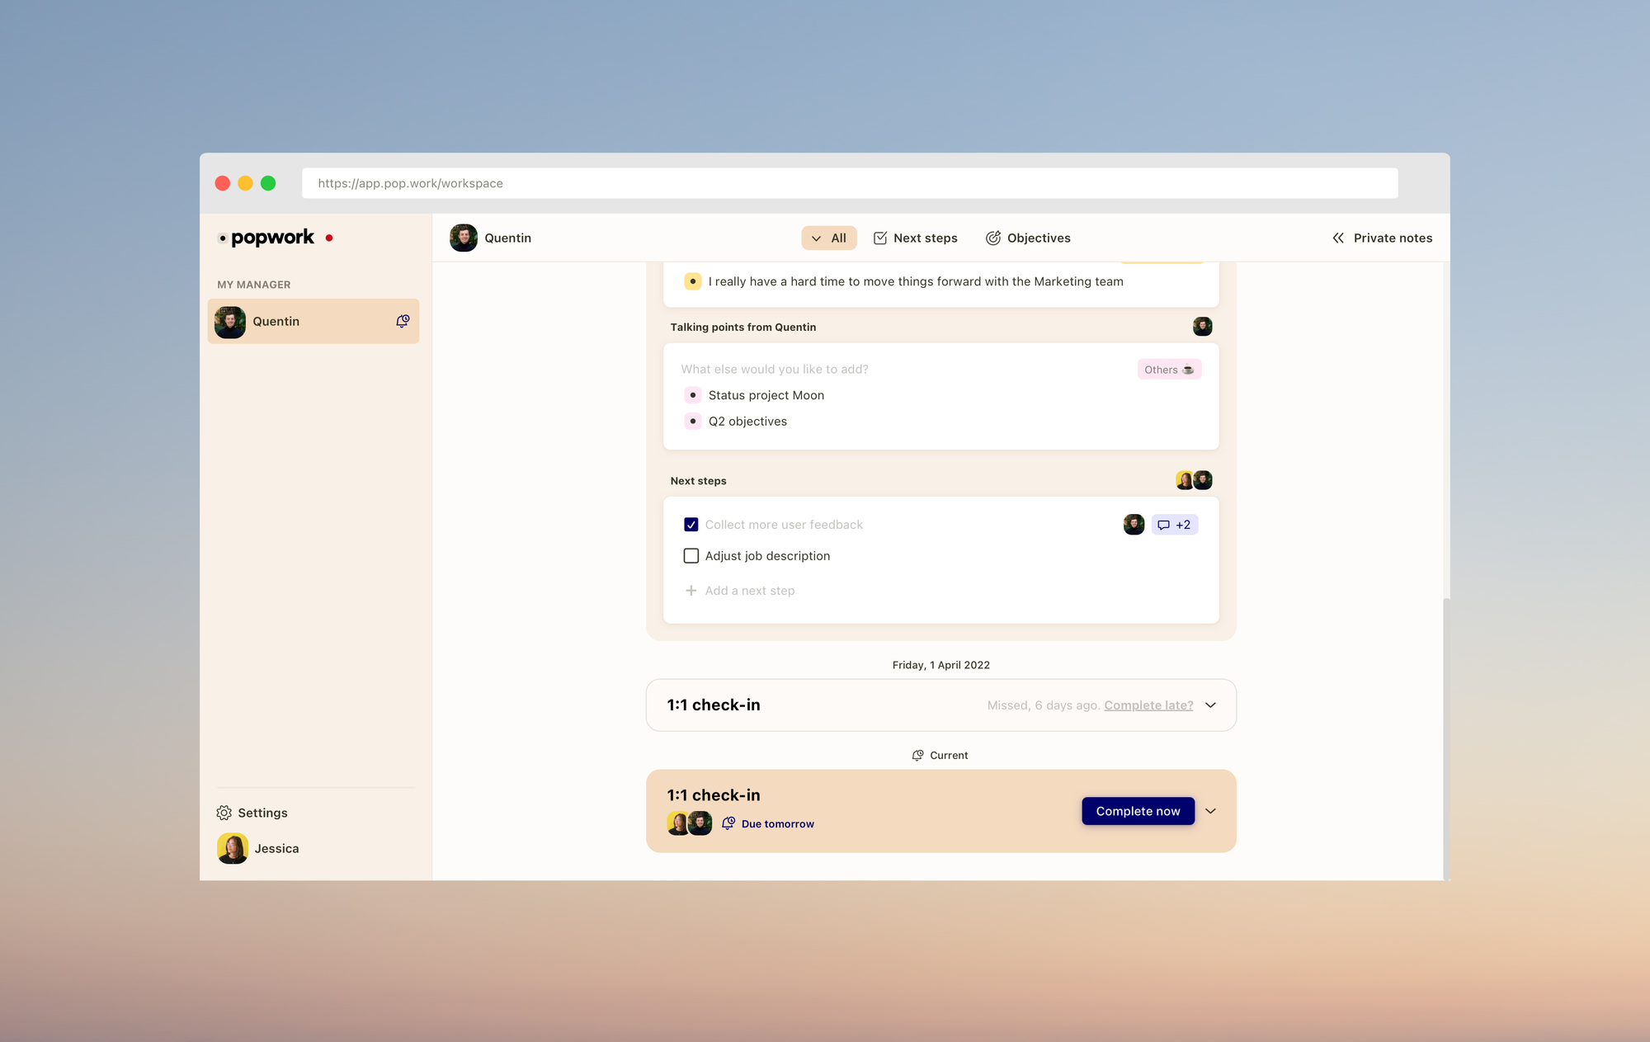Click the popwork logo
Image resolution: width=1650 pixels, height=1042 pixels.
tap(272, 238)
